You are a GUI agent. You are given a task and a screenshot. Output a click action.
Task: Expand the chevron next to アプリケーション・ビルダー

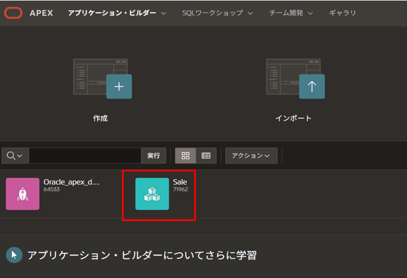coord(164,13)
